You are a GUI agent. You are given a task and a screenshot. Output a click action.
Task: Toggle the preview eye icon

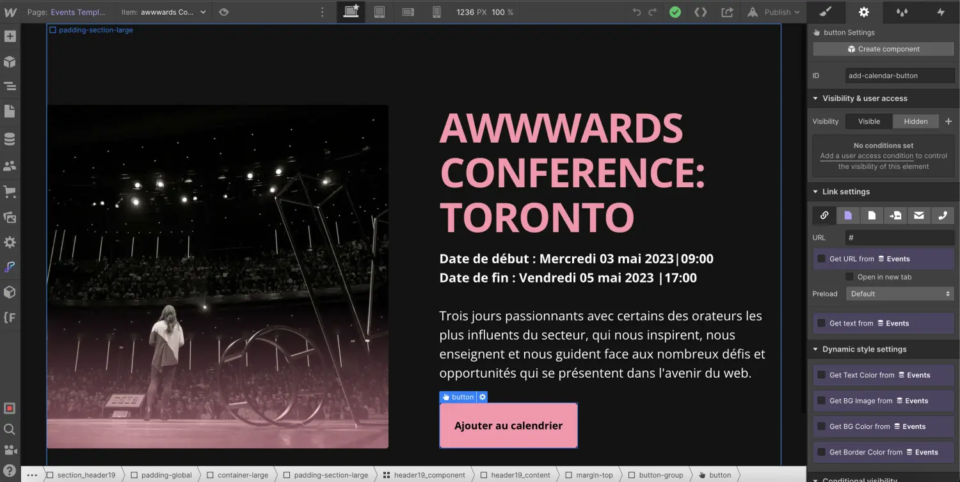click(223, 12)
